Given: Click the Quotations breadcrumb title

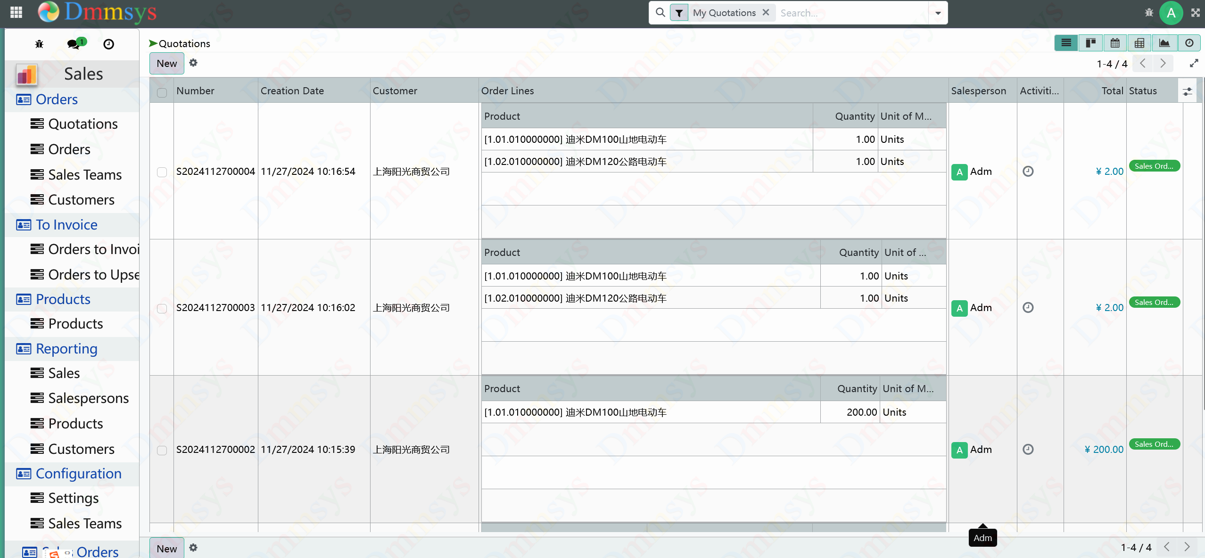Looking at the screenshot, I should [x=184, y=44].
